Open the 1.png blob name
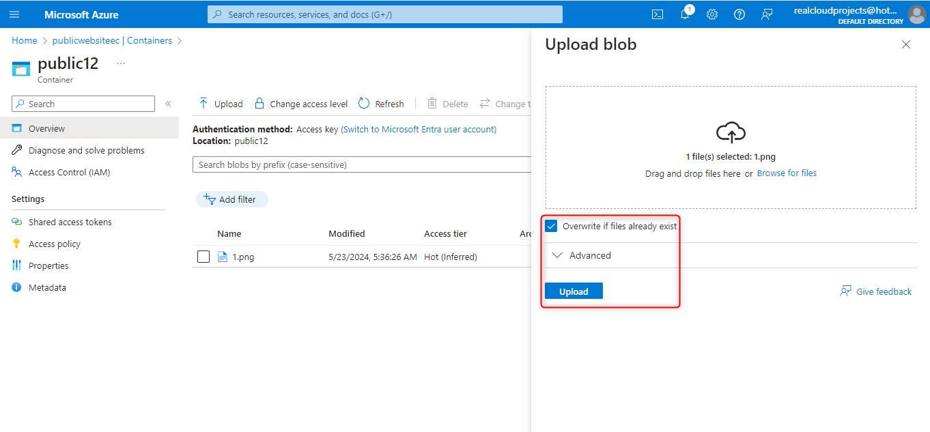Viewport: 930px width, 432px height. [x=244, y=257]
